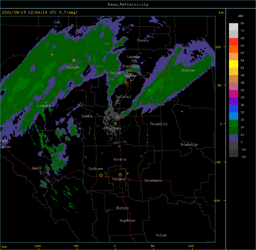This screenshot has width=256, height=250.
Task: Click the km unit label at top right
Action: coord(221,12)
